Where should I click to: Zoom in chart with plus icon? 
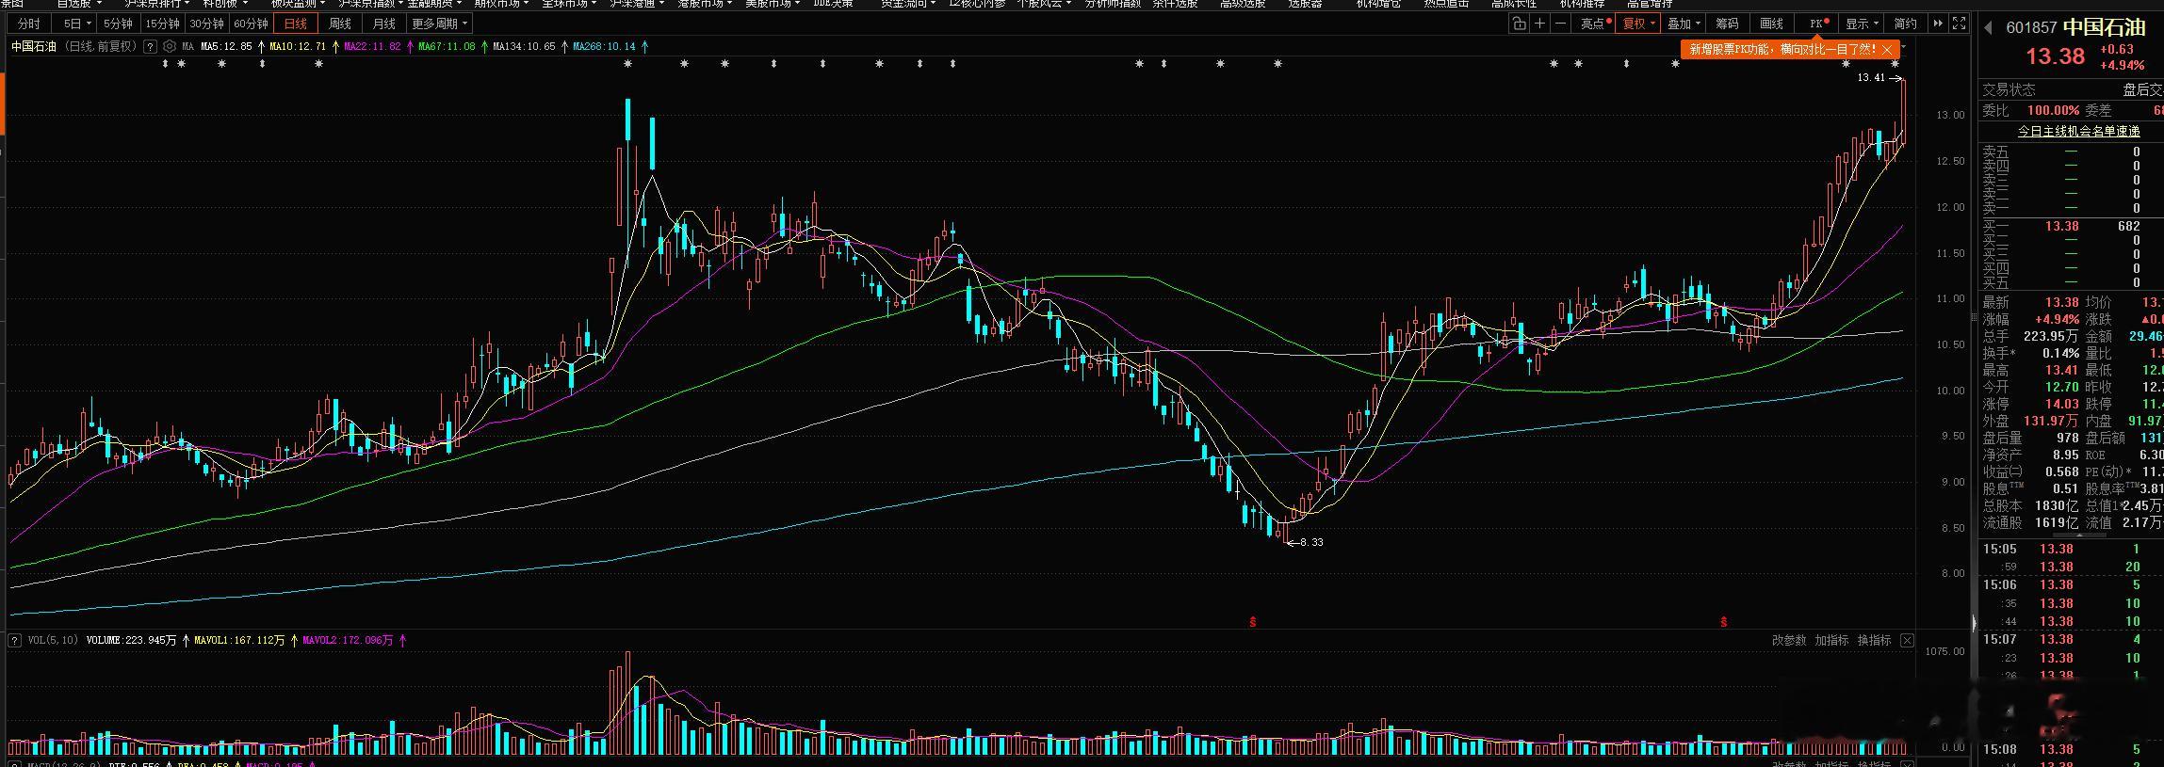point(1539,24)
